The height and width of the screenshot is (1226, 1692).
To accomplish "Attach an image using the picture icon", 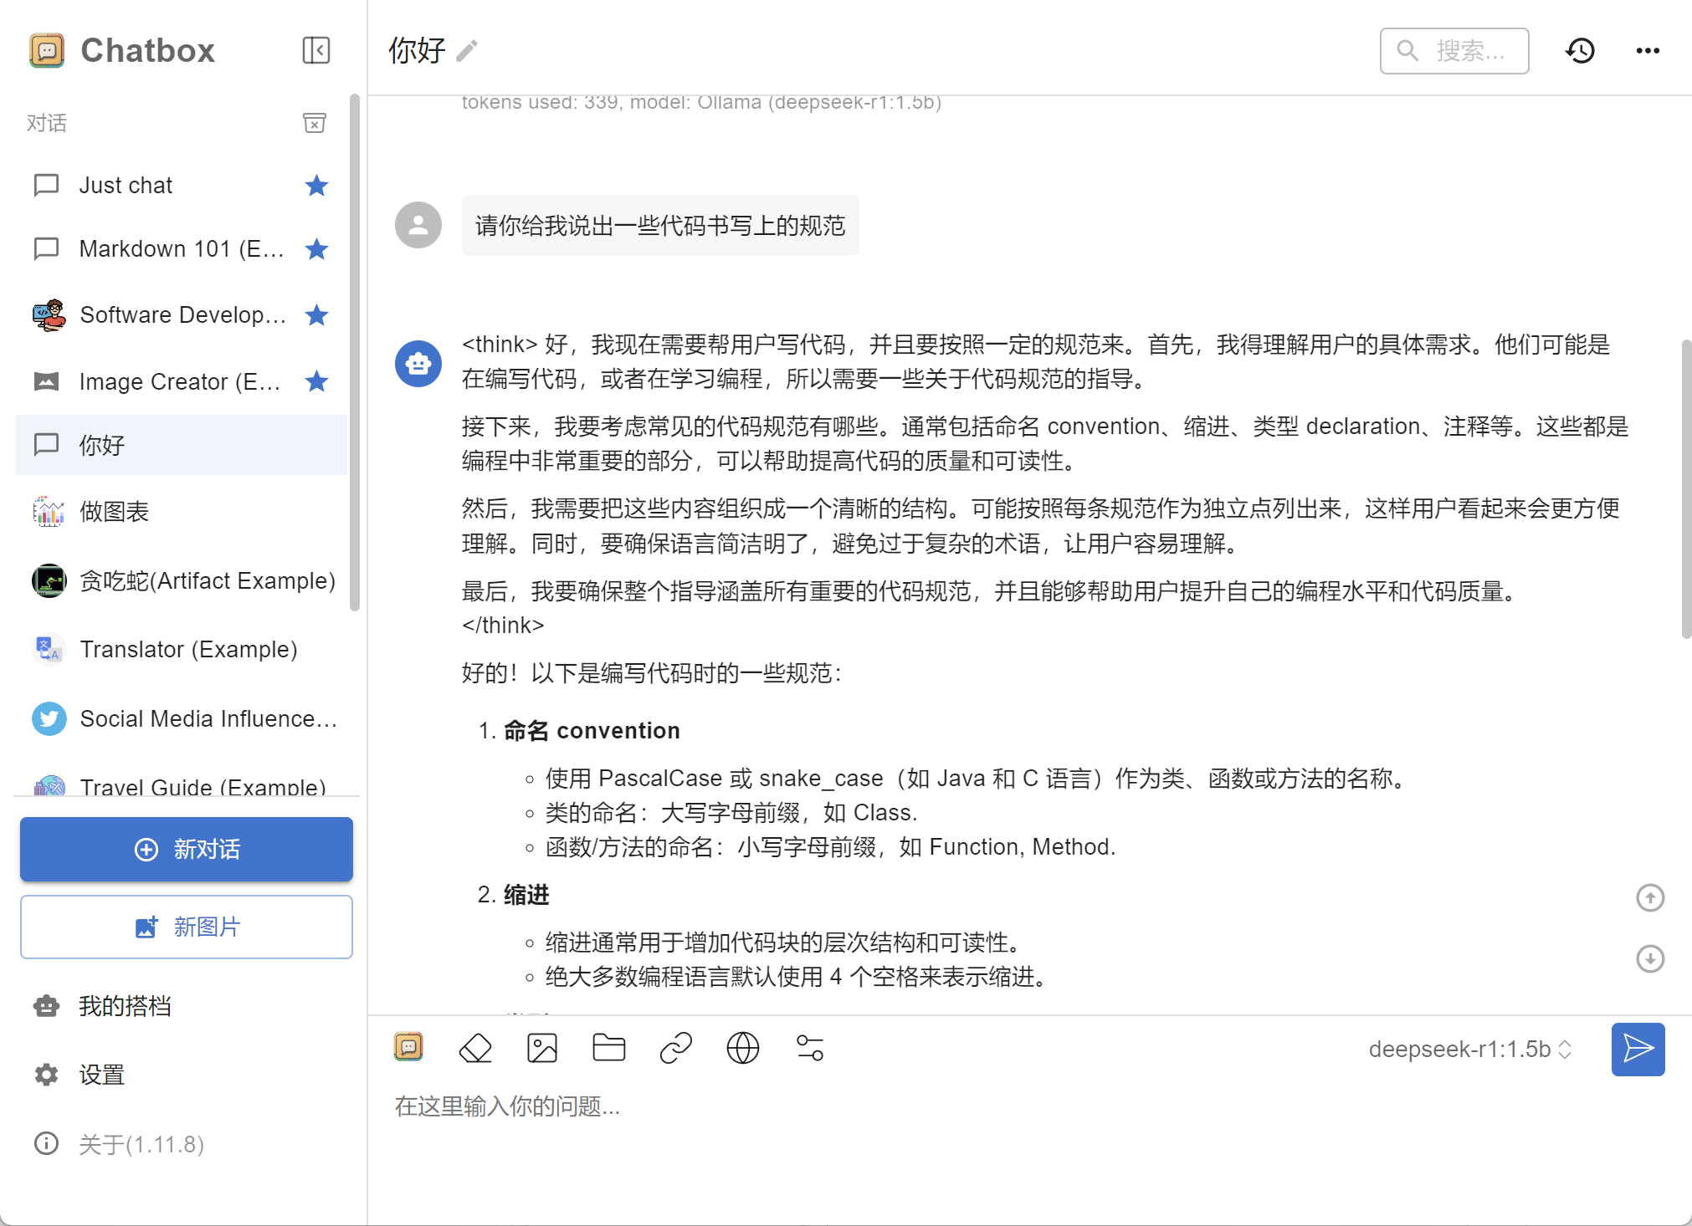I will click(x=542, y=1049).
